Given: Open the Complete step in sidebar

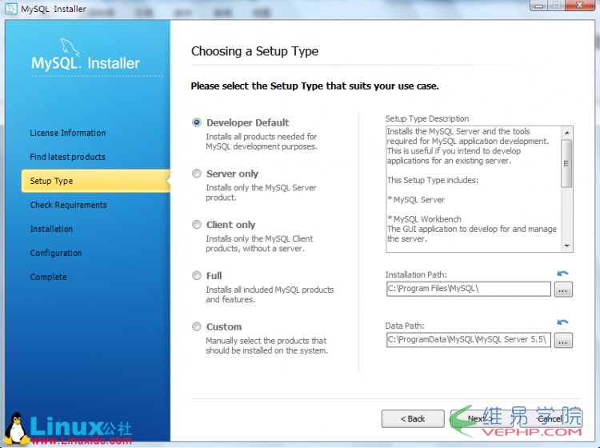Looking at the screenshot, I should pos(48,277).
